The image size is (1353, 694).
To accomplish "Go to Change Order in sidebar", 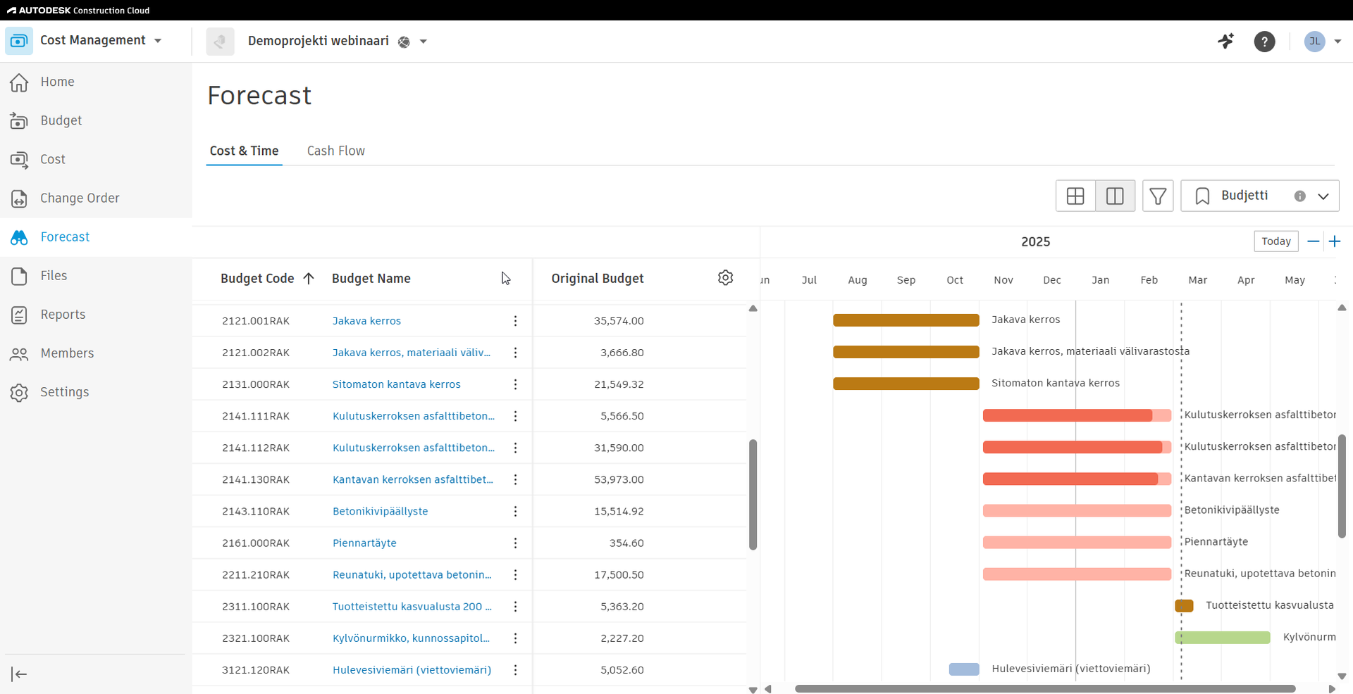I will pyautogui.click(x=80, y=198).
